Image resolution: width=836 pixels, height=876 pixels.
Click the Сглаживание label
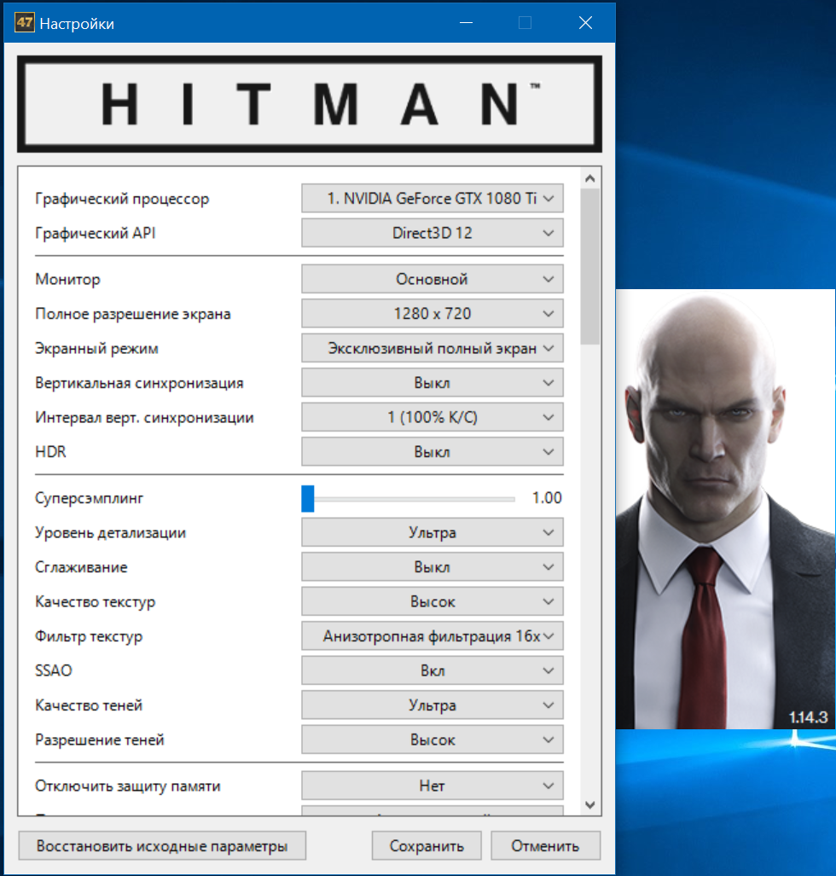tap(81, 567)
